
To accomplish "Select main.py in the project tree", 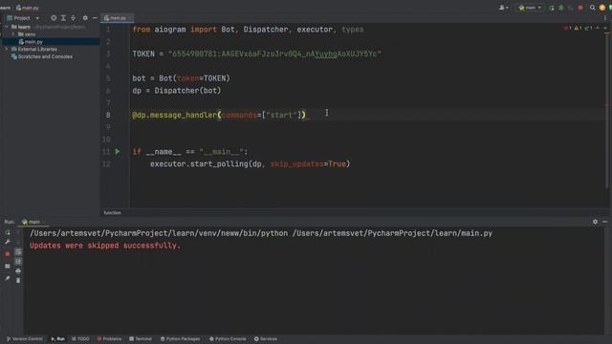I will click(33, 42).
